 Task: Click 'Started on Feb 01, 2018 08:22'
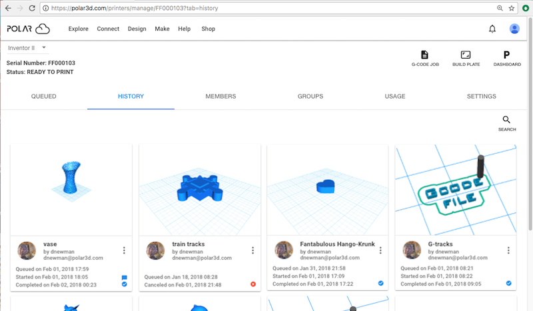436,276
